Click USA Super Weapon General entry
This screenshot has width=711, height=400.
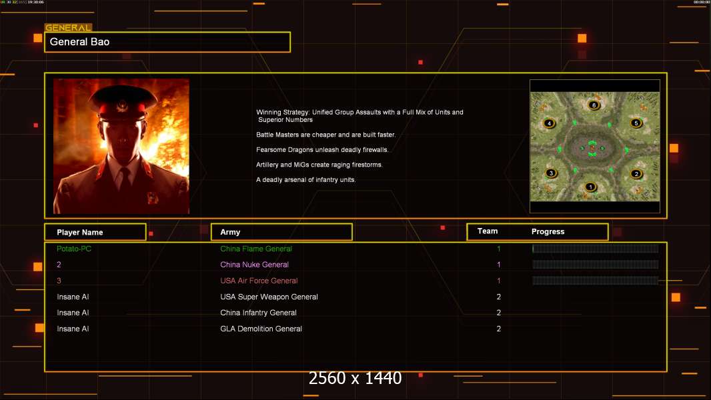[269, 297]
